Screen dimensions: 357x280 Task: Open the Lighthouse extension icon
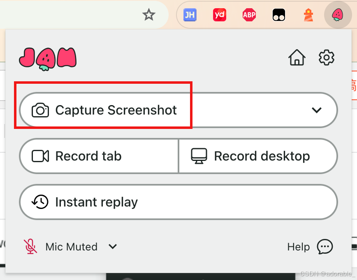click(x=308, y=15)
